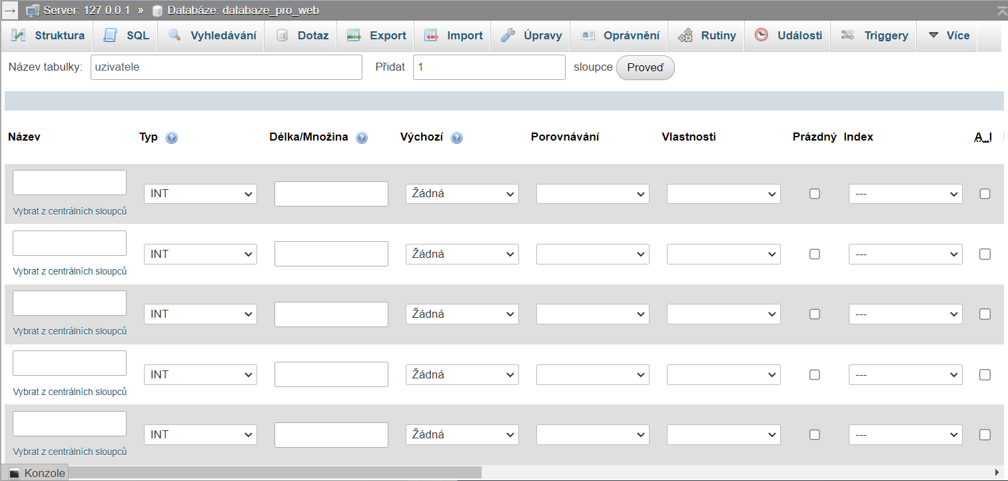The height and width of the screenshot is (481, 1008).
Task: Switch to the Struktura tab
Action: [x=49, y=35]
